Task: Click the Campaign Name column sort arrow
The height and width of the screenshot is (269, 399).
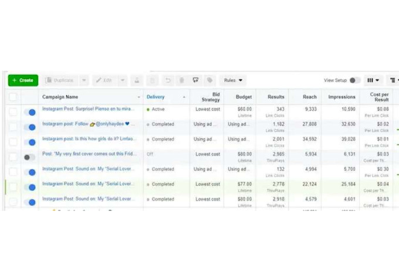Action: click(138, 97)
